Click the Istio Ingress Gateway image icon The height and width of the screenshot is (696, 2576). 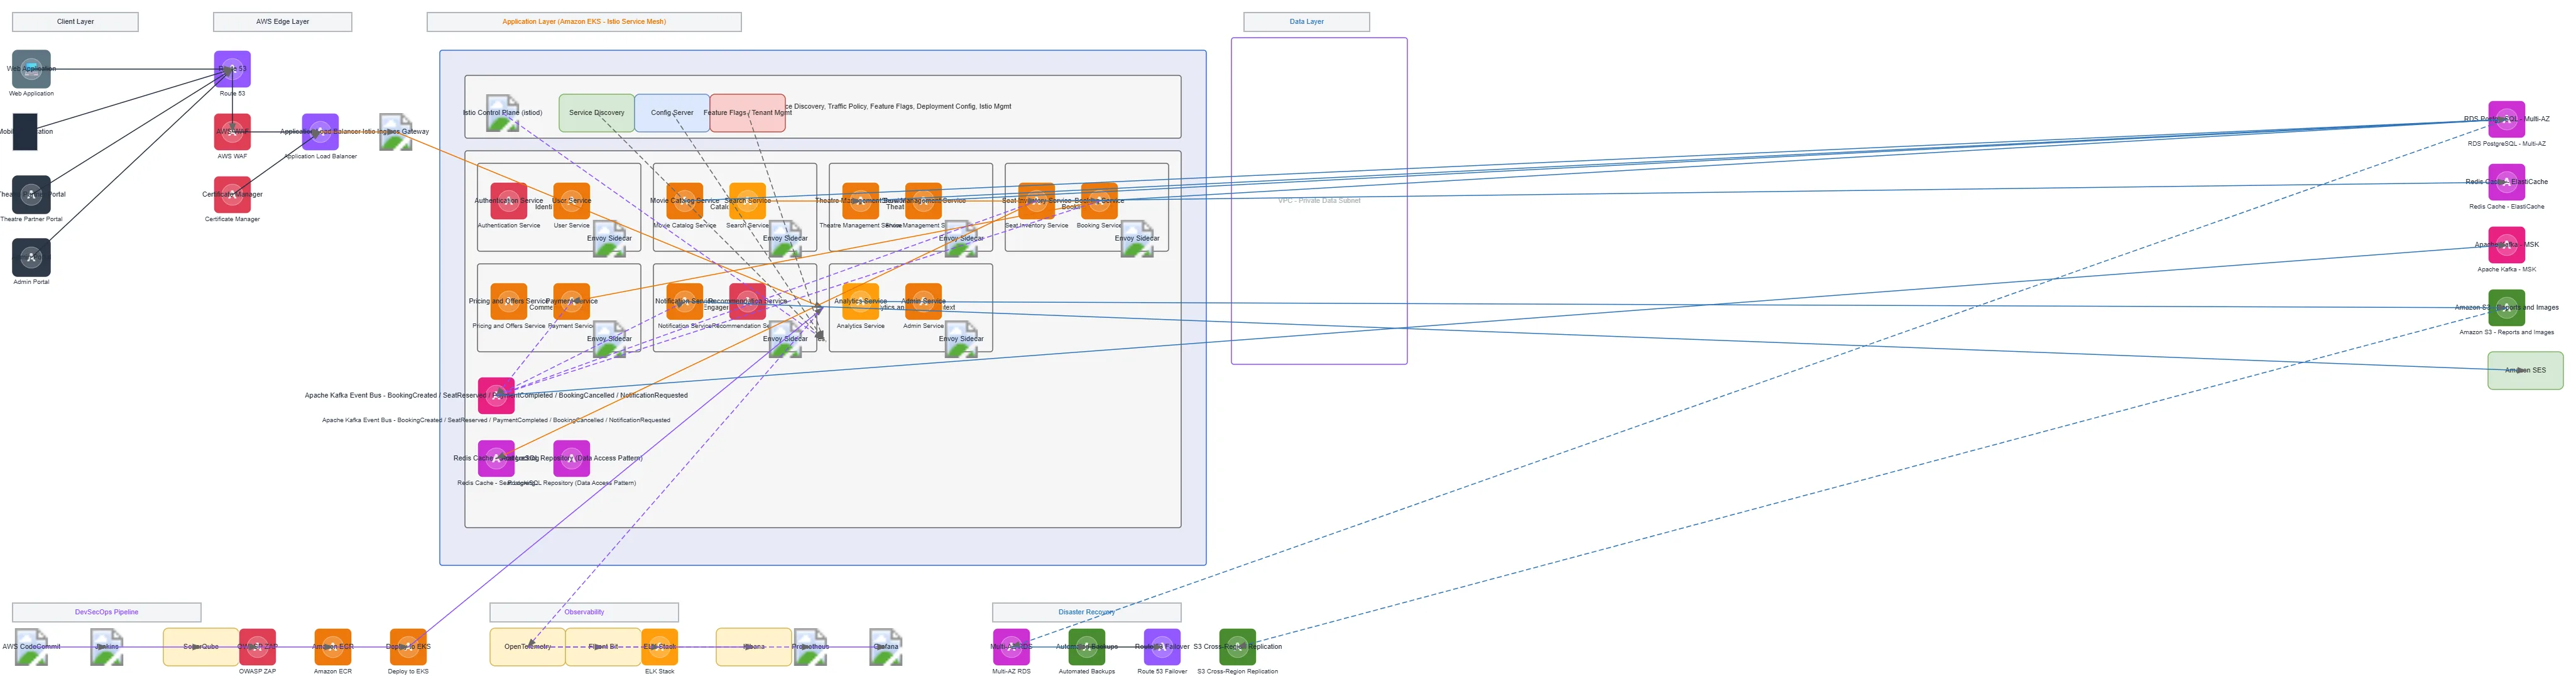(395, 132)
